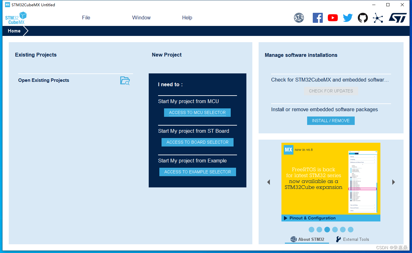Minimize the STM32CubeMX window
Image resolution: width=412 pixels, height=253 pixels.
[373, 5]
